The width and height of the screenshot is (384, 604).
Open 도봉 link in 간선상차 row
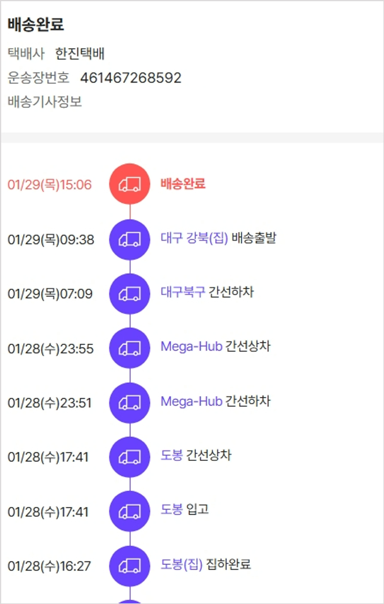172,455
